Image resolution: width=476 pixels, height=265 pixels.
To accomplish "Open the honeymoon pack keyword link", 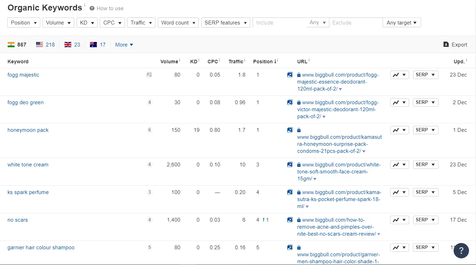I will (x=28, y=130).
